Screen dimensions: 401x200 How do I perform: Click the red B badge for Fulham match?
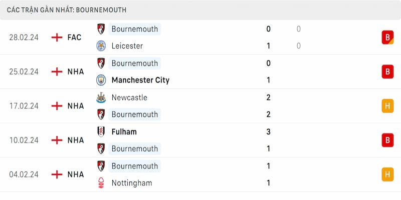[387, 140]
